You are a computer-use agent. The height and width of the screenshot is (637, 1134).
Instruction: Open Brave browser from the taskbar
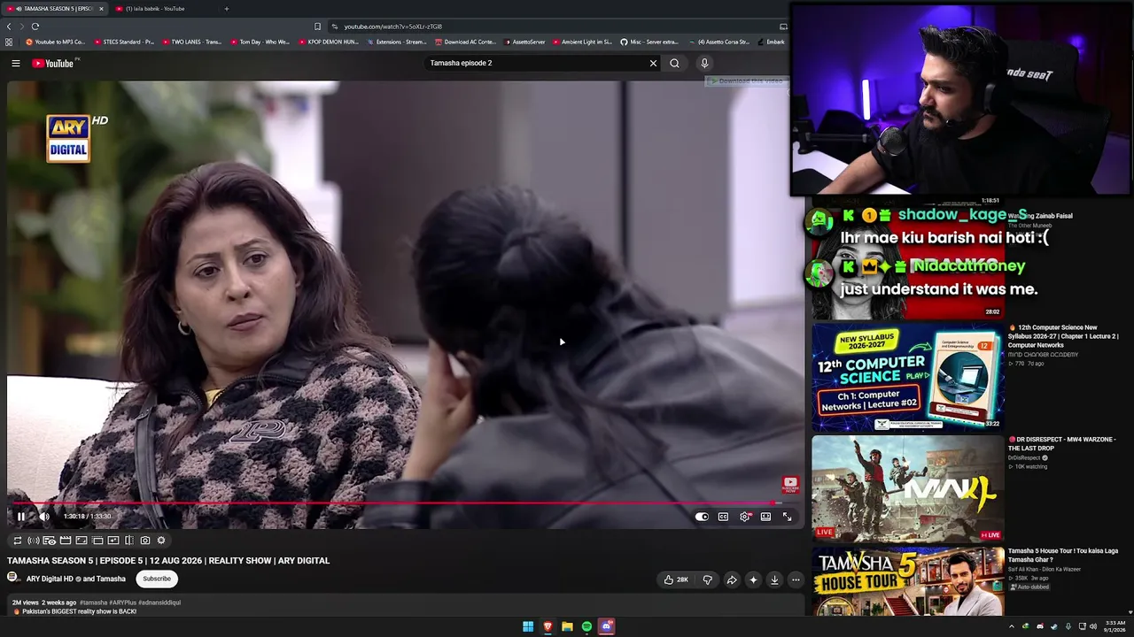[548, 626]
